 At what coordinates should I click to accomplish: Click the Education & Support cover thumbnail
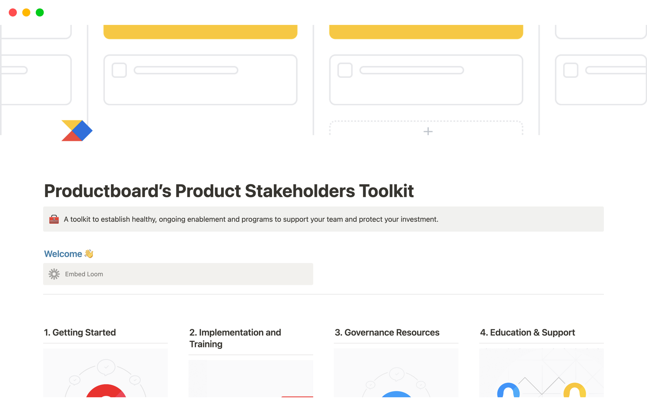pyautogui.click(x=541, y=374)
